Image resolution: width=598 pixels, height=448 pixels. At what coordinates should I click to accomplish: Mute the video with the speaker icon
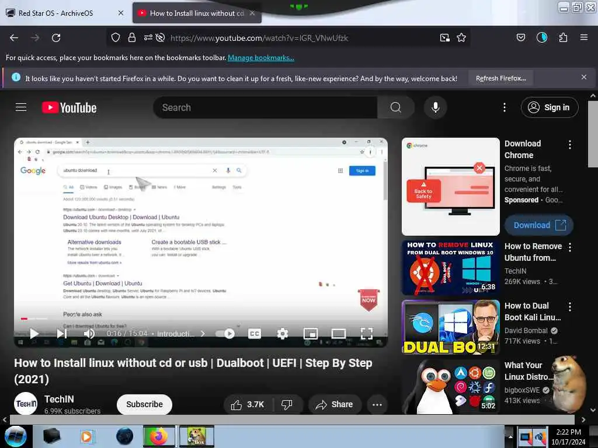[89, 334]
